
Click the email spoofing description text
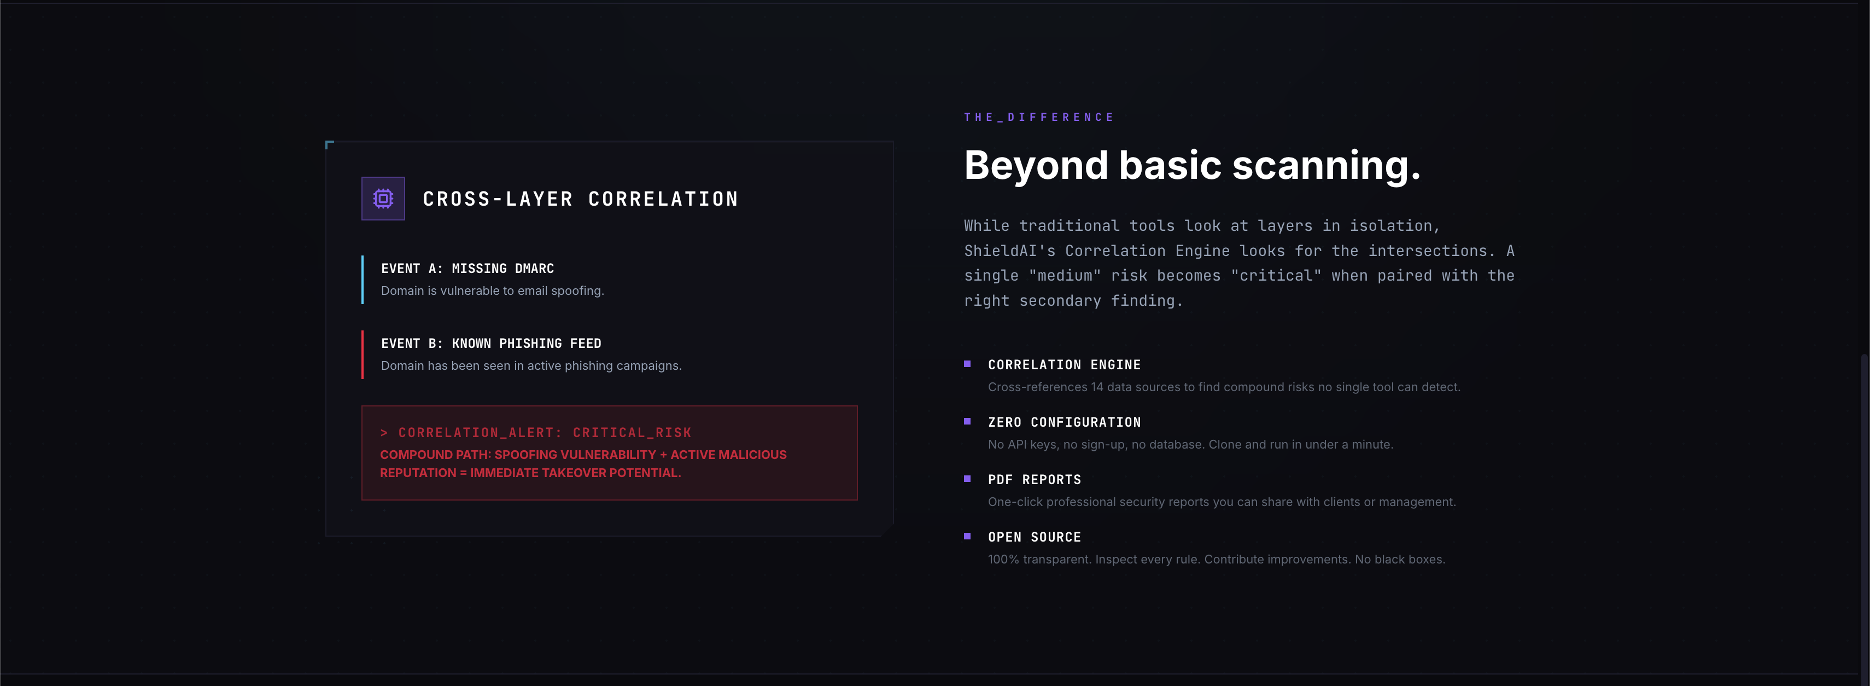[492, 290]
